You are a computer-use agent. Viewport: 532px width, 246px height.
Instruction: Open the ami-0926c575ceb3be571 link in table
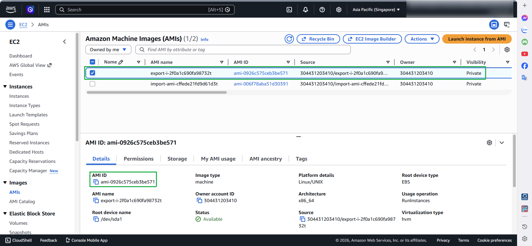[261, 73]
